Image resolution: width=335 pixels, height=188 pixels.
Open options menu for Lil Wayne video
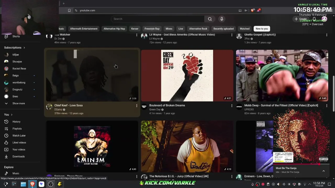point(232,35)
